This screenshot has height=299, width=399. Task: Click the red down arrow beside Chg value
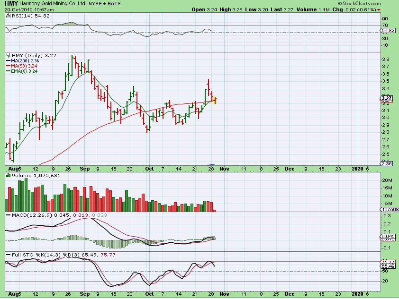[x=379, y=10]
